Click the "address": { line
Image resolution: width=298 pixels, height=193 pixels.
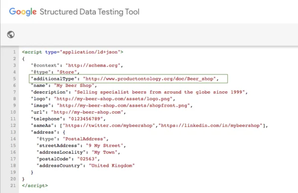(48, 132)
